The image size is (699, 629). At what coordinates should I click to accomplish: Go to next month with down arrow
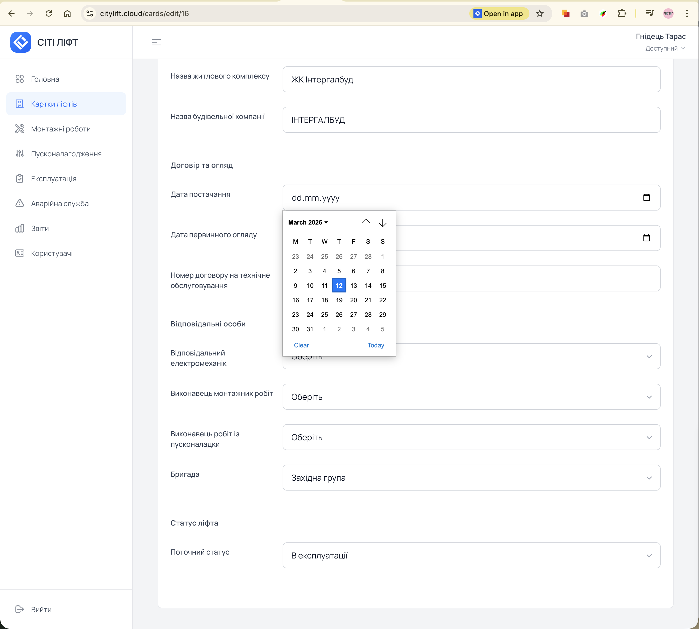(x=382, y=223)
